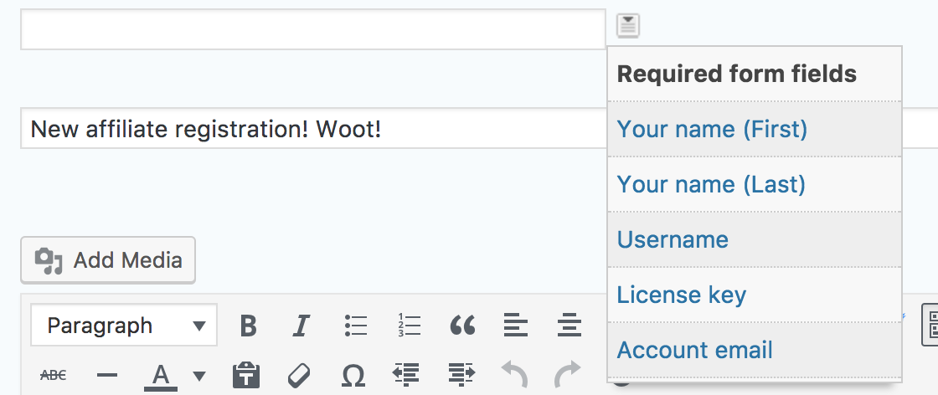Choose the Username merge tag
This screenshot has height=395, width=938.
pyautogui.click(x=755, y=239)
